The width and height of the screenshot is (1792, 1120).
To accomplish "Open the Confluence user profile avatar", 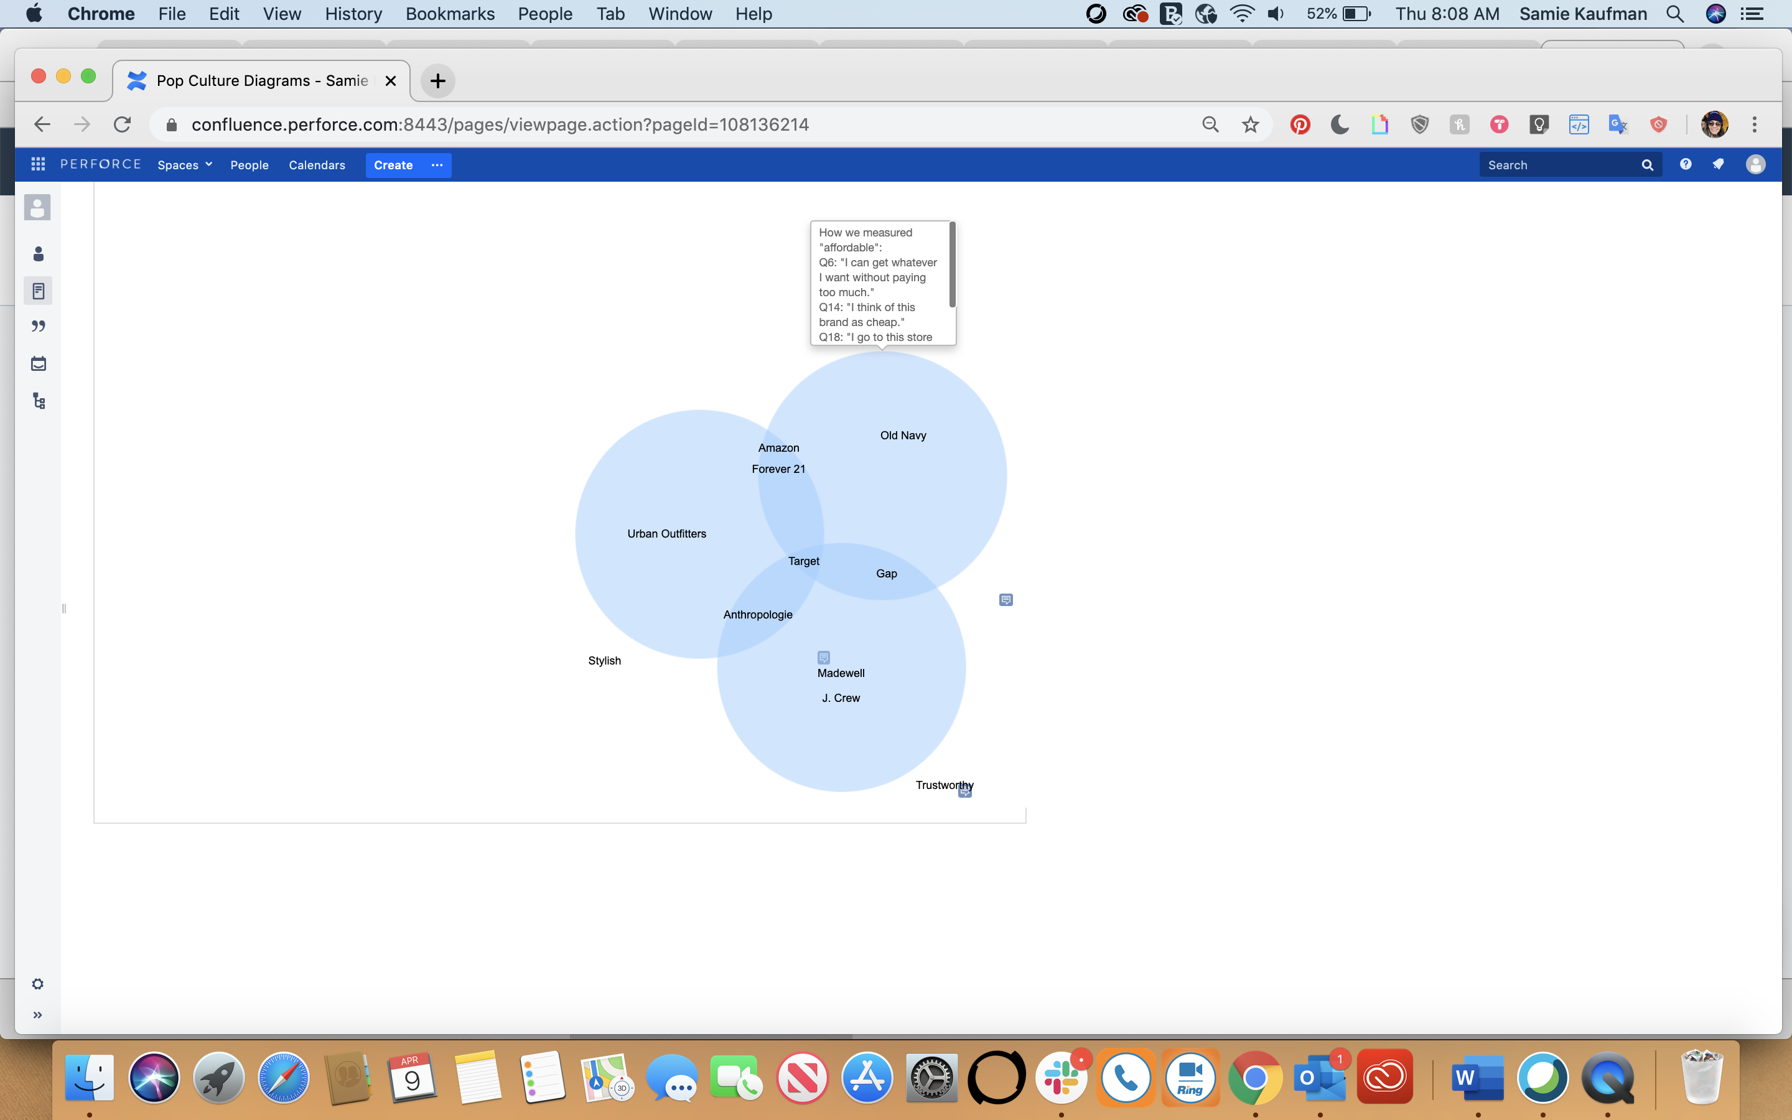I will (1755, 164).
